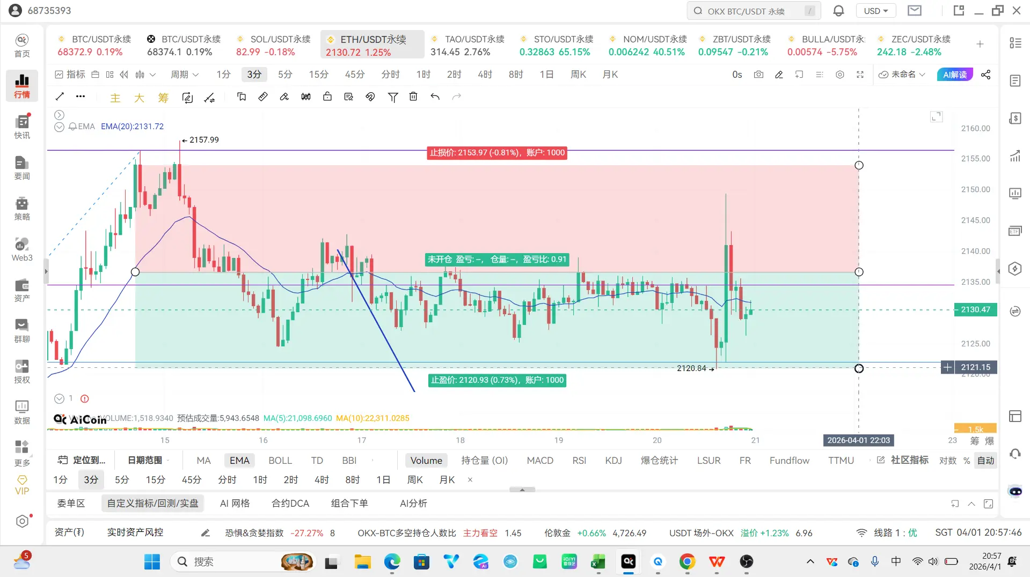
Task: Open the Web3 sidebar section
Action: pos(22,249)
